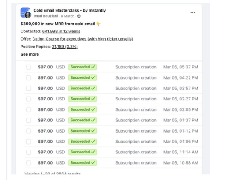
Task: Click the Succeeded badge for 01:12 PM payment
Action: pos(83,131)
